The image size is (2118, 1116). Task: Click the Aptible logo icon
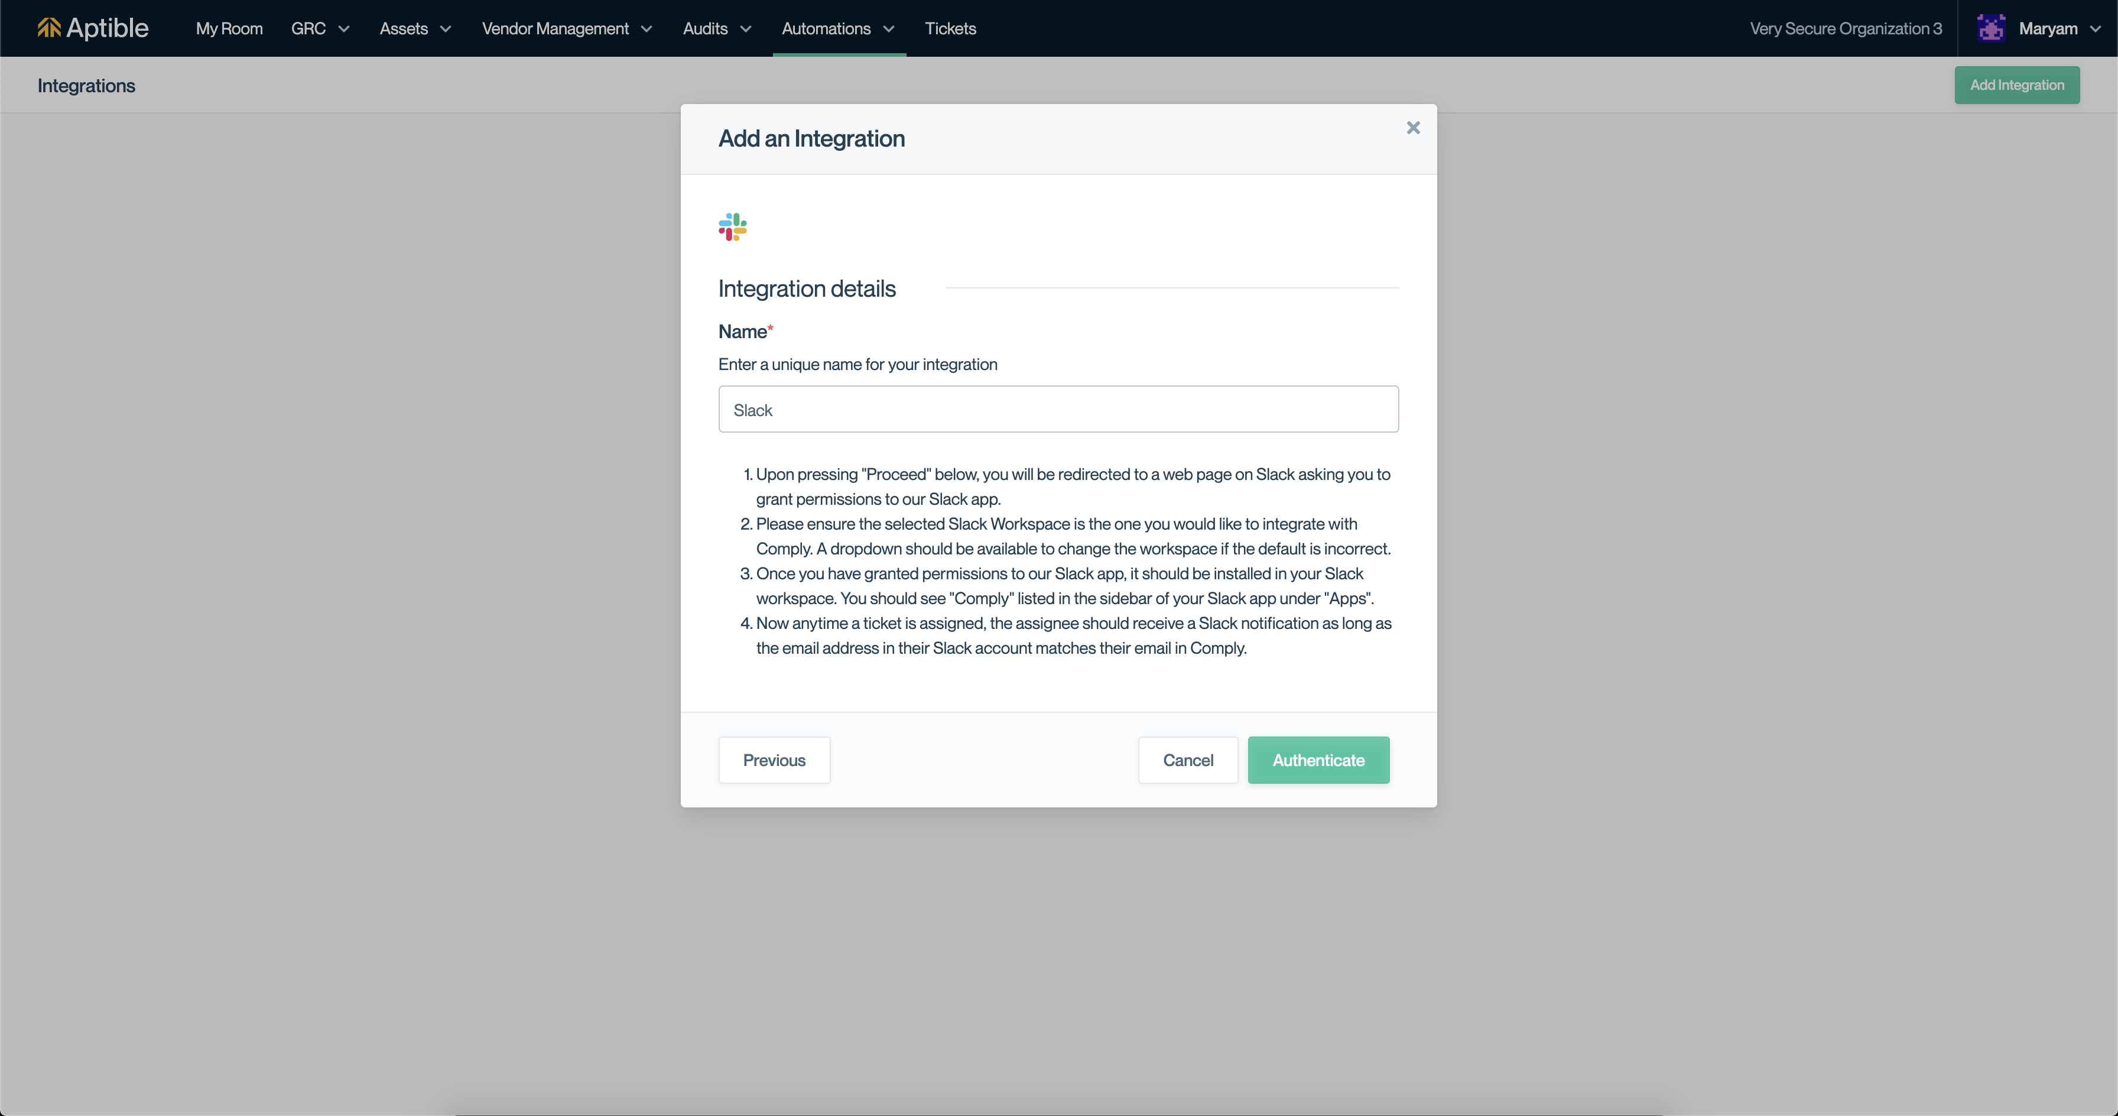point(48,28)
